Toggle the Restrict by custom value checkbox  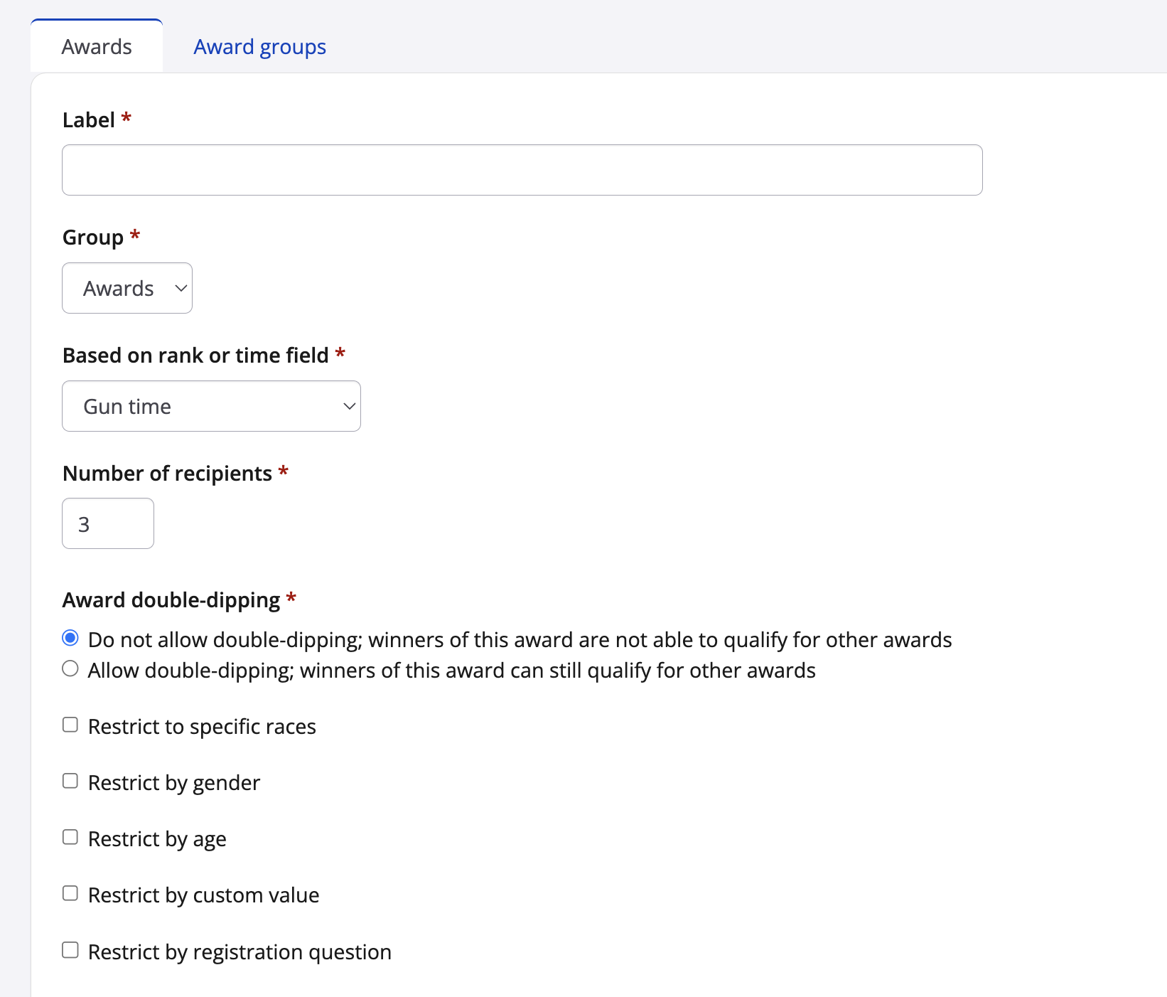point(70,893)
